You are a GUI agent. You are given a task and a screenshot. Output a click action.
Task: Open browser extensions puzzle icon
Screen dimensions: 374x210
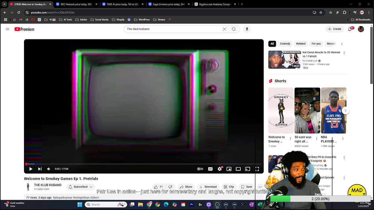tap(344, 13)
